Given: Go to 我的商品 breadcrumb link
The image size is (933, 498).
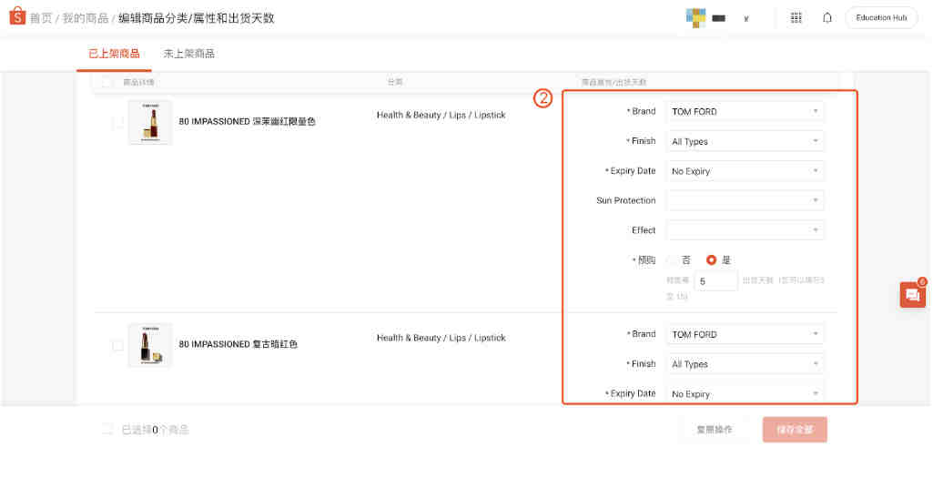Looking at the screenshot, I should pyautogui.click(x=86, y=18).
